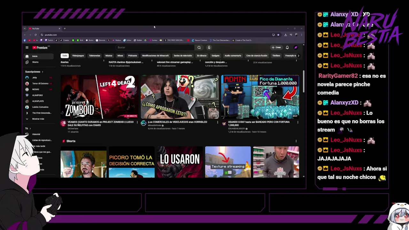Go to Shorts in sidebar
This screenshot has height=230, width=409.
click(x=39, y=62)
